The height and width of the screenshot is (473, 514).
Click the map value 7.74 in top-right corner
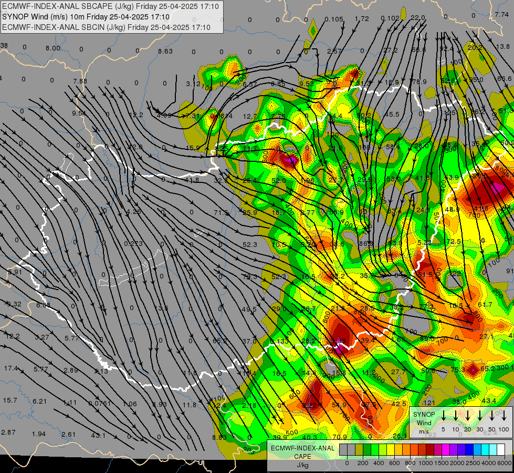(501, 14)
